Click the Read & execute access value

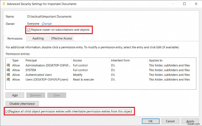point(83,79)
